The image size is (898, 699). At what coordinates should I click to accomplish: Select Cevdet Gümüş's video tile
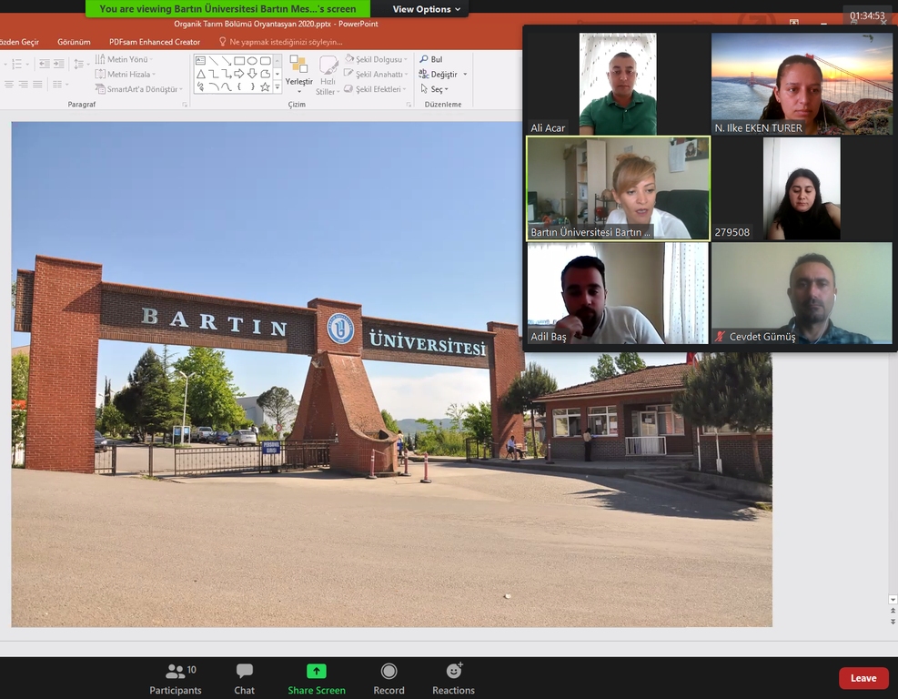802,293
